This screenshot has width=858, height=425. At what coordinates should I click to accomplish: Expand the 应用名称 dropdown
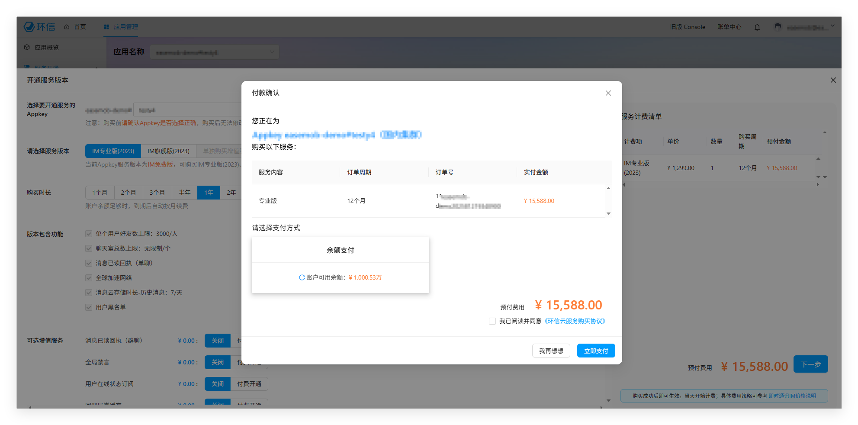click(272, 52)
